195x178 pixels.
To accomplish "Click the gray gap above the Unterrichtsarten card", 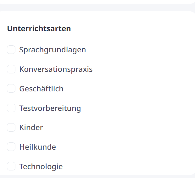I will click(x=94, y=8).
